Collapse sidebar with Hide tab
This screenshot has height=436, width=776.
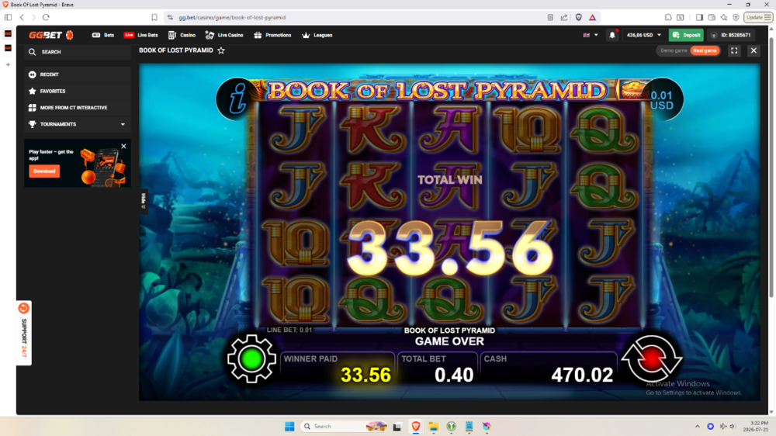point(144,201)
